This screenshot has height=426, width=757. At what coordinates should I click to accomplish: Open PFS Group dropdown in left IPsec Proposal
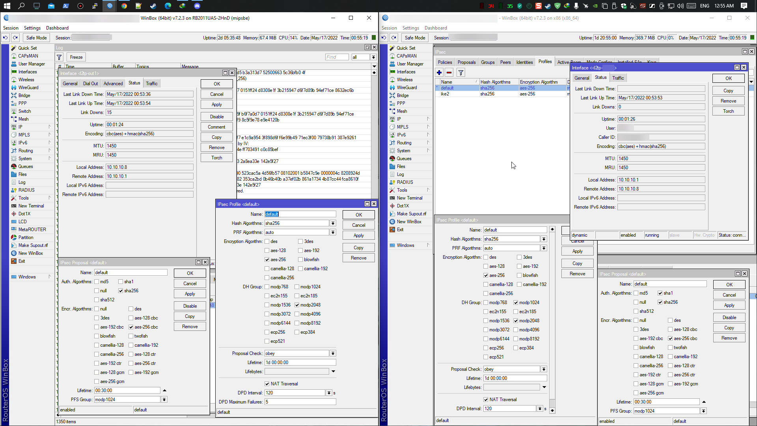coord(164,400)
